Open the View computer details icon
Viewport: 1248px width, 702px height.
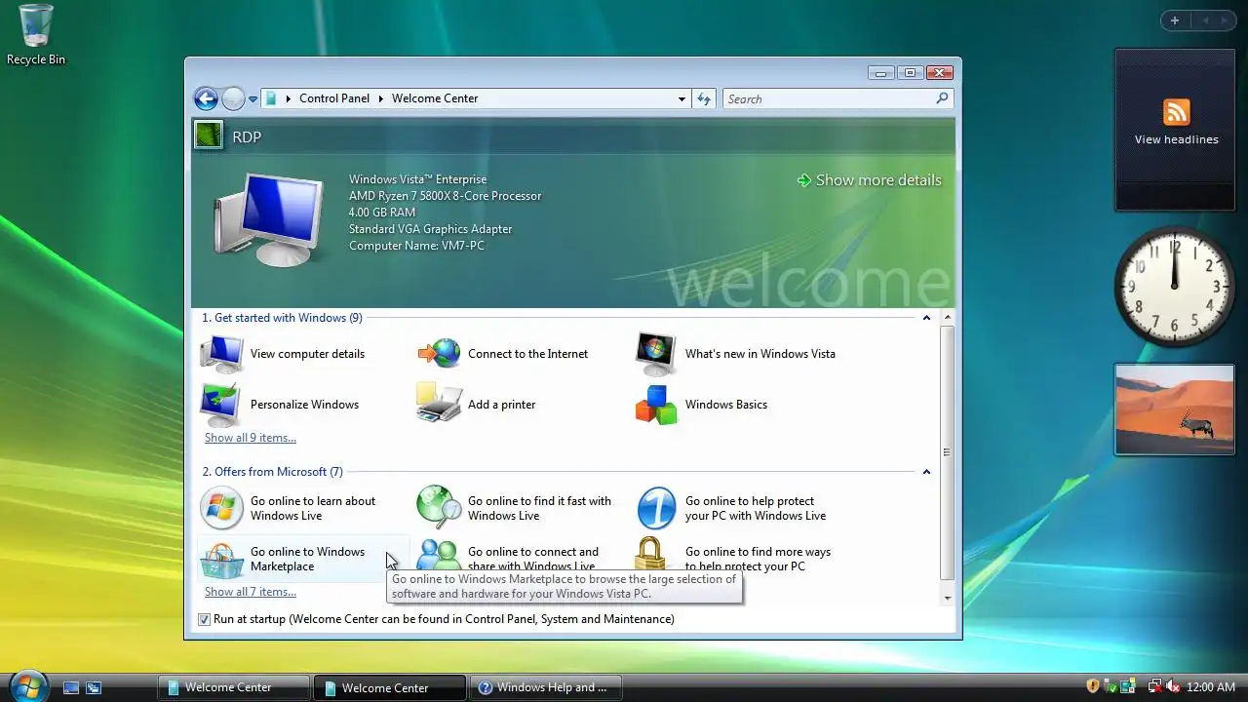[222, 354]
